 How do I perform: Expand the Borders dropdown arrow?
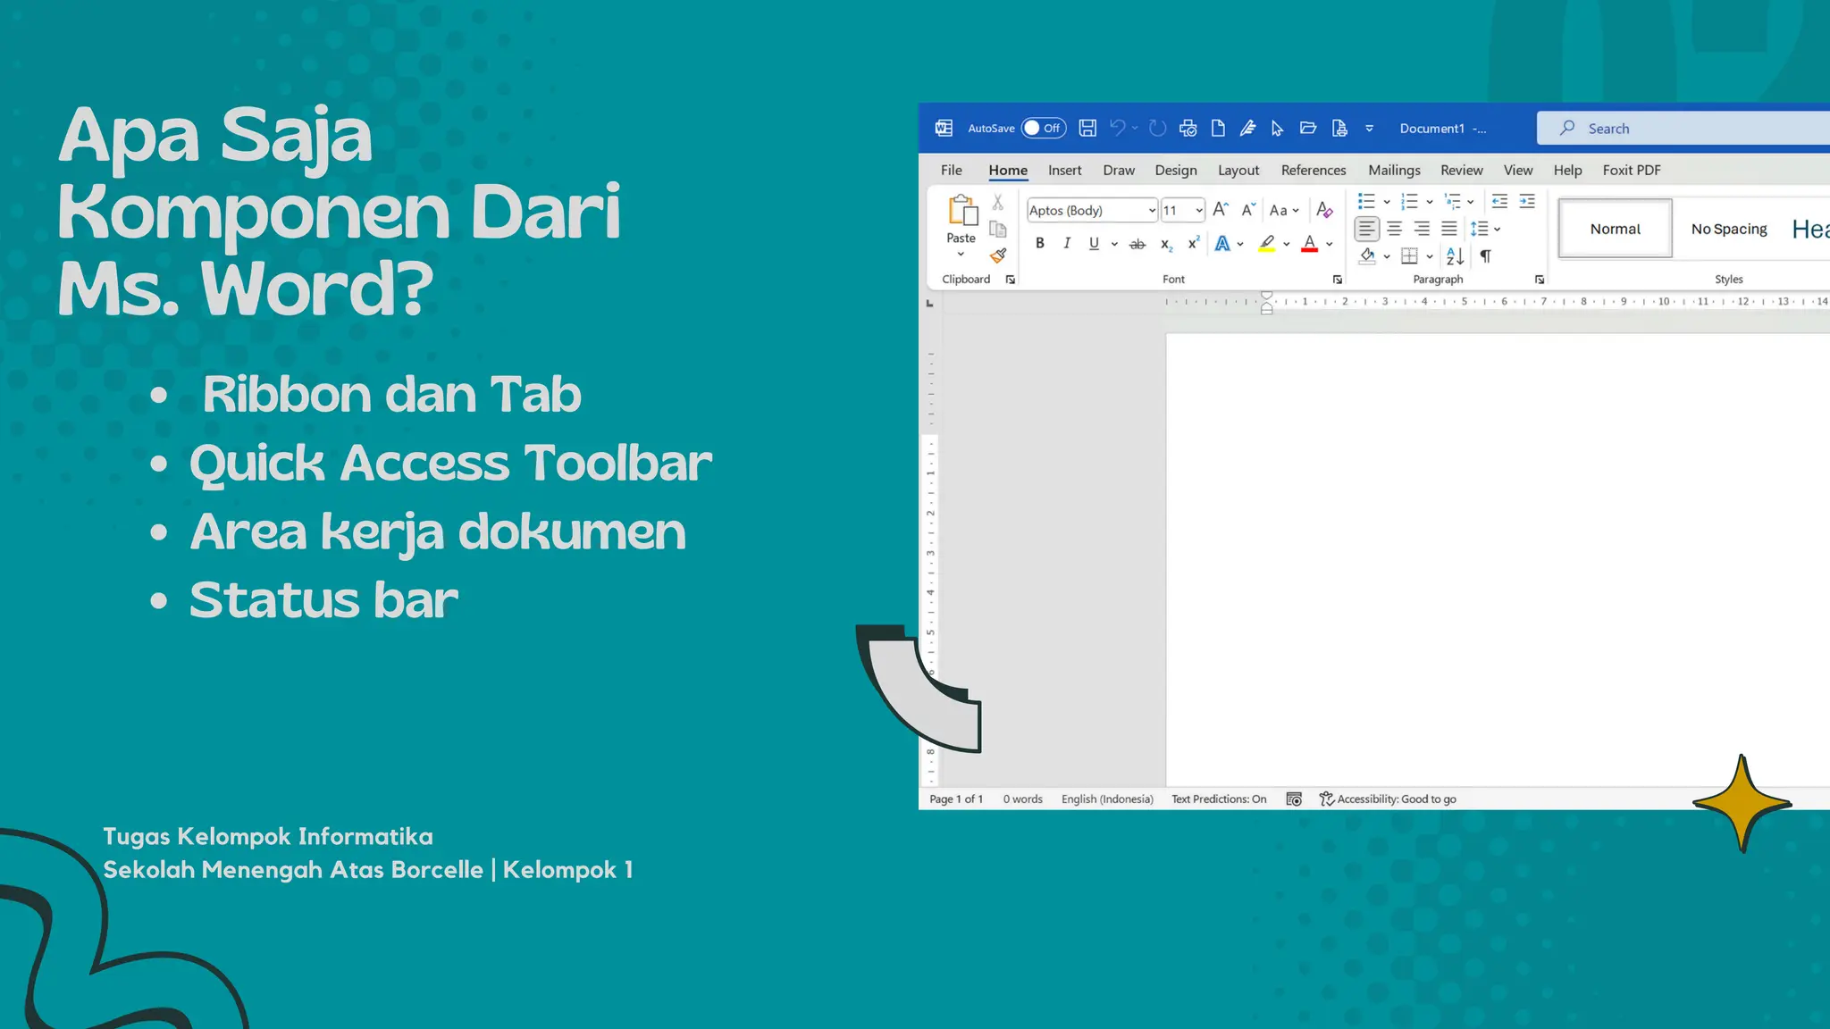point(1430,256)
